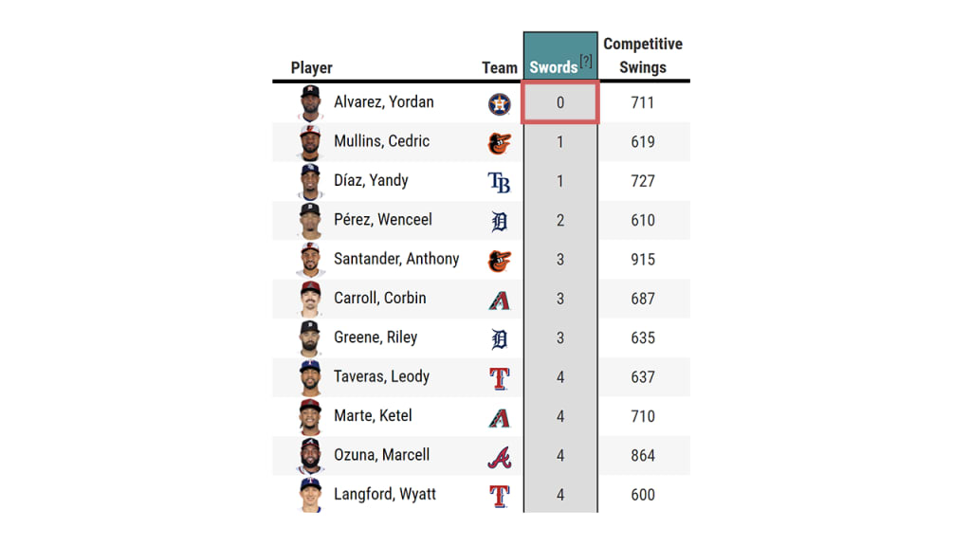The image size is (971, 546).
Task: Click the Astros logo beside Alvarez
Action: click(x=499, y=103)
